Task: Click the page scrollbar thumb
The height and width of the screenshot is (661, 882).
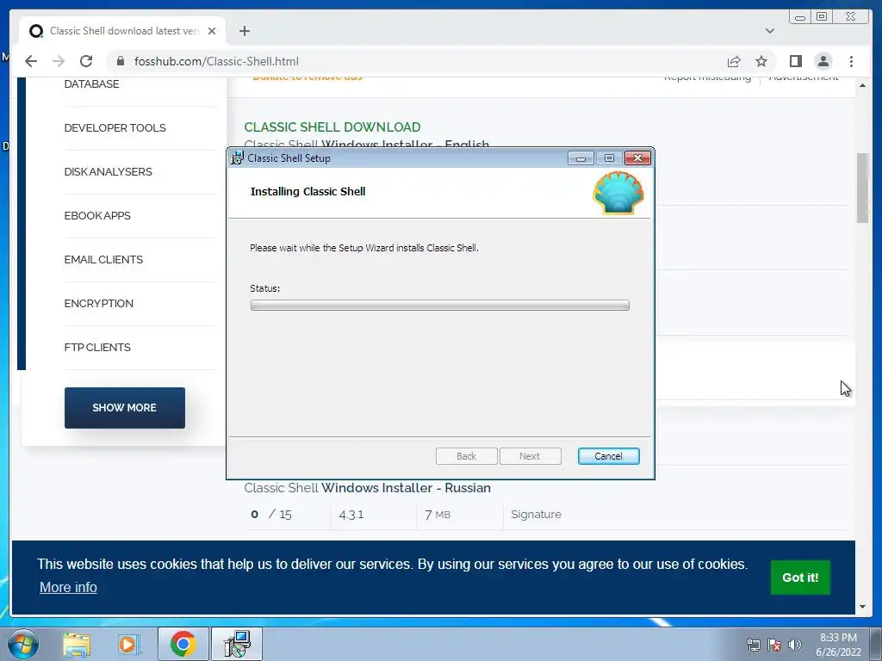Action: (862, 188)
